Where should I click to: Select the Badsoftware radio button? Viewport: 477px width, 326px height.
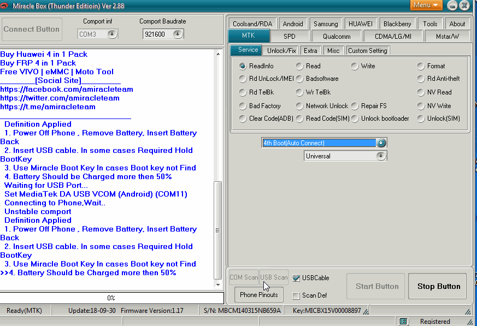[x=299, y=79]
